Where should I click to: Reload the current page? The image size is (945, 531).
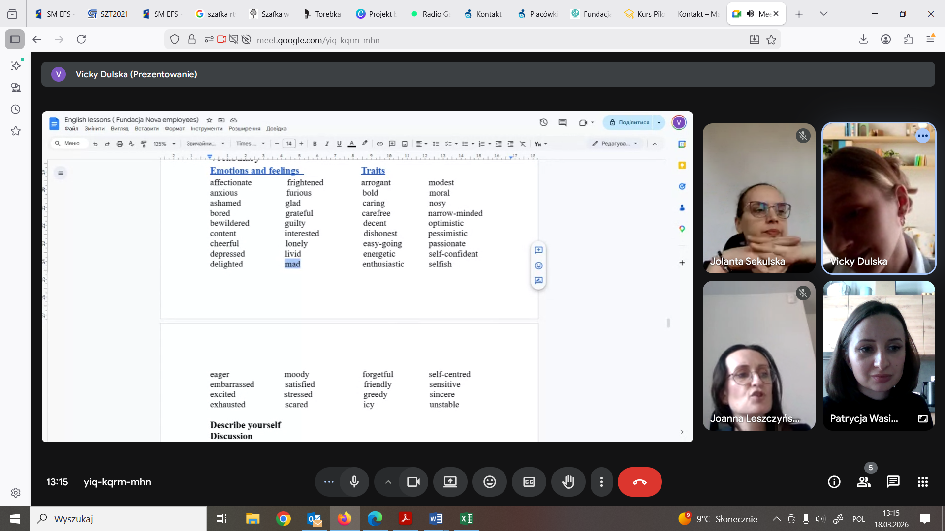pos(81,39)
